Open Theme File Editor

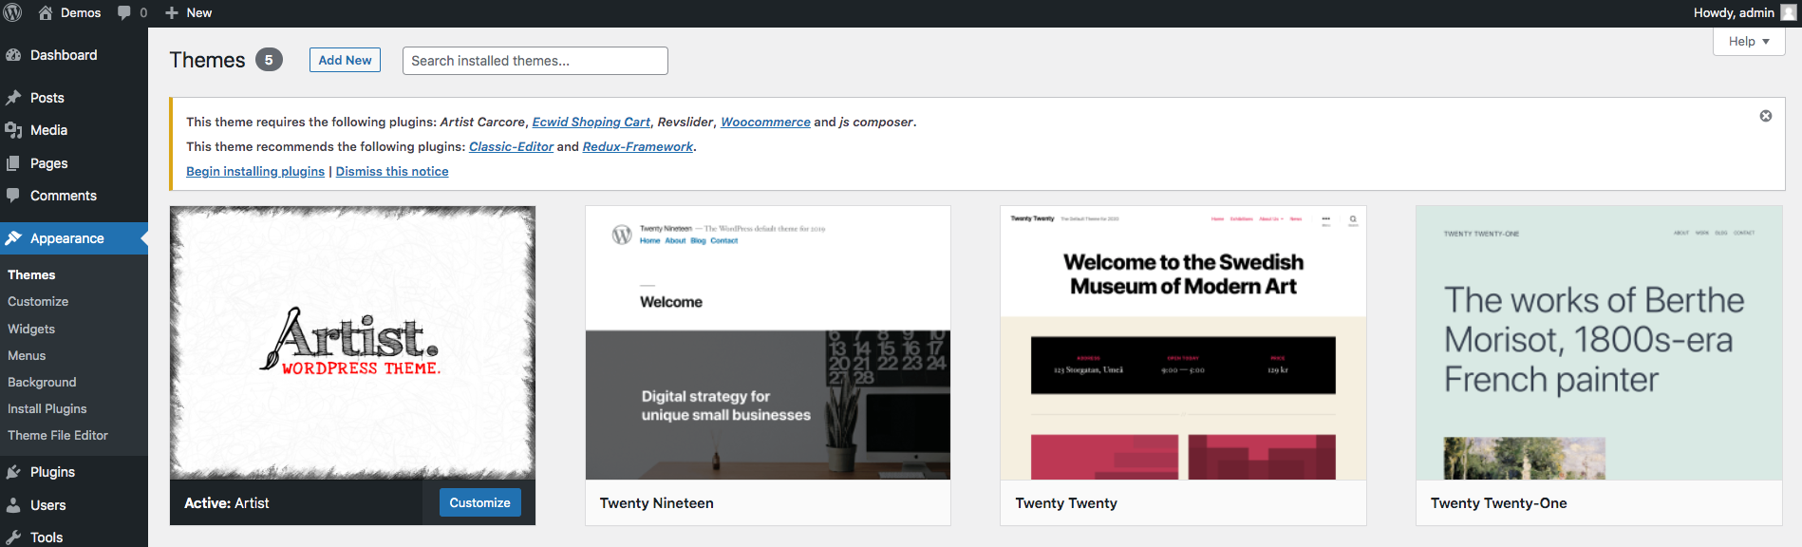58,435
